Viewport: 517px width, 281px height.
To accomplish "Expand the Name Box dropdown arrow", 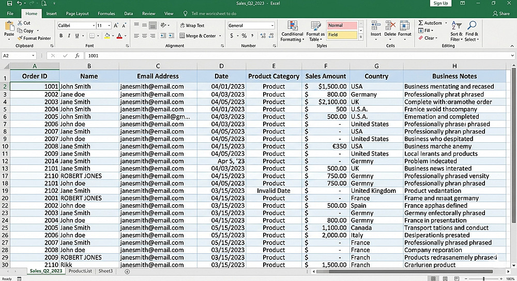I will [33, 56].
